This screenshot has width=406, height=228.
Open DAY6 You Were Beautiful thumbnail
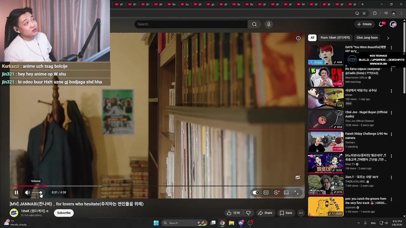click(326, 55)
